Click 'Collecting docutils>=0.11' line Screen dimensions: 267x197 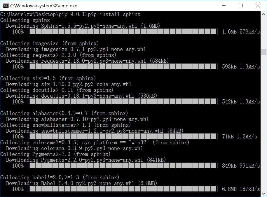(57, 90)
